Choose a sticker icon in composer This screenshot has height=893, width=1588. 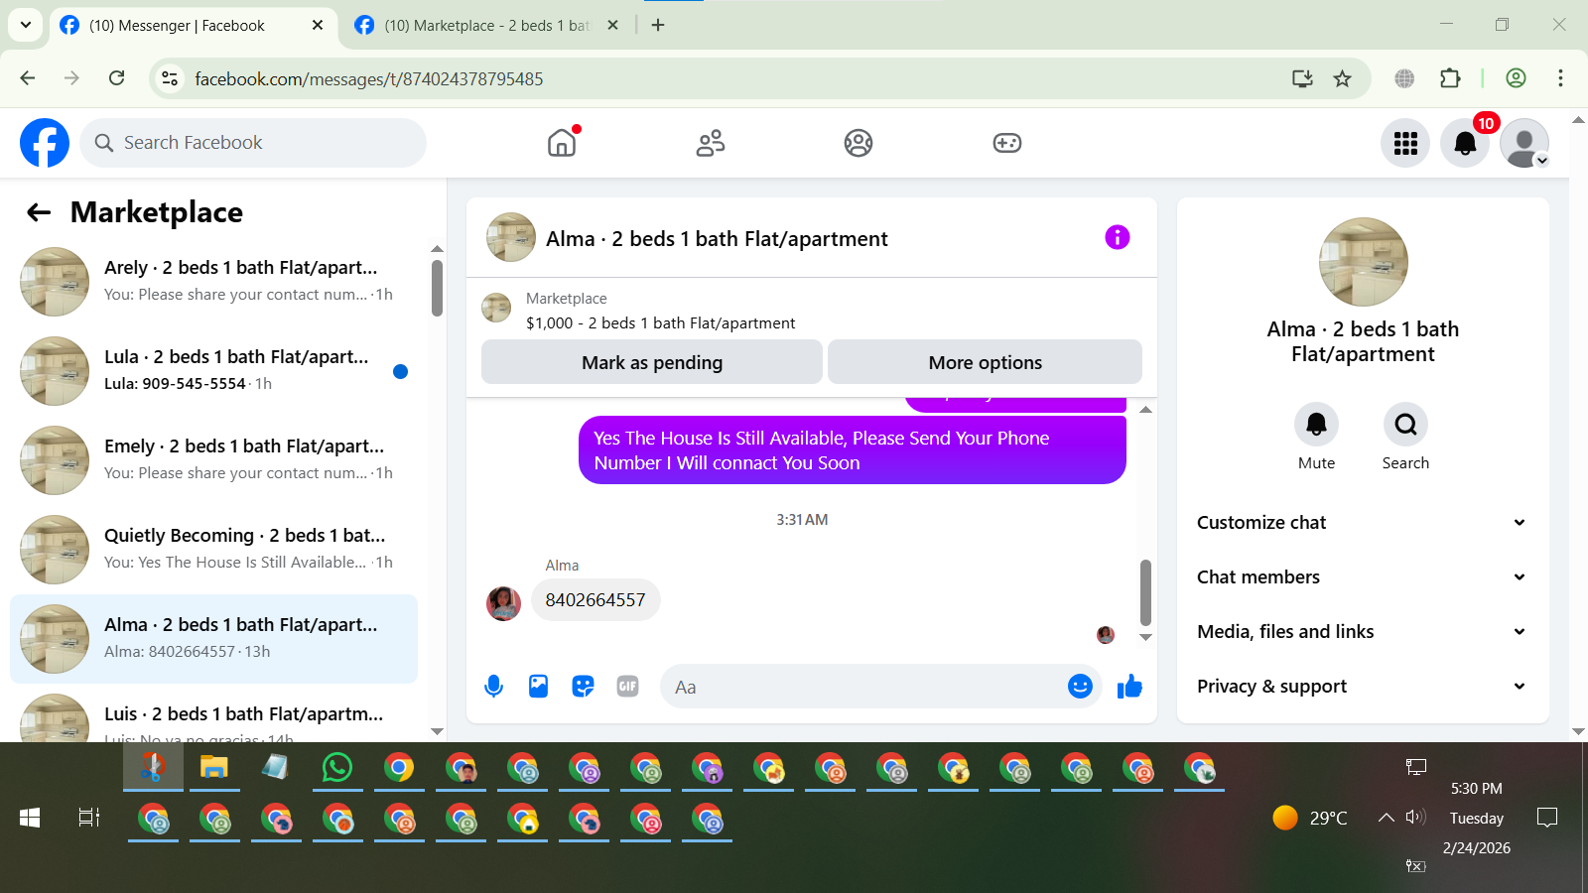(x=583, y=686)
